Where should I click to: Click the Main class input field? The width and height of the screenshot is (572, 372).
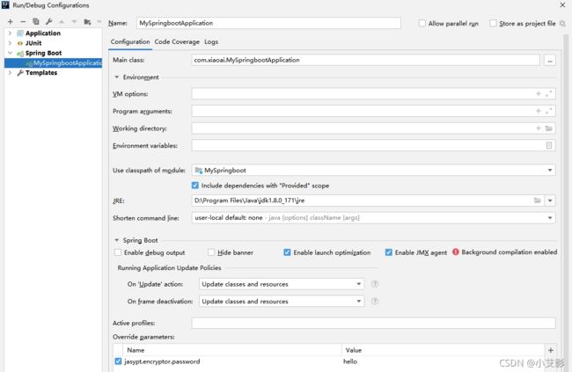click(365, 60)
